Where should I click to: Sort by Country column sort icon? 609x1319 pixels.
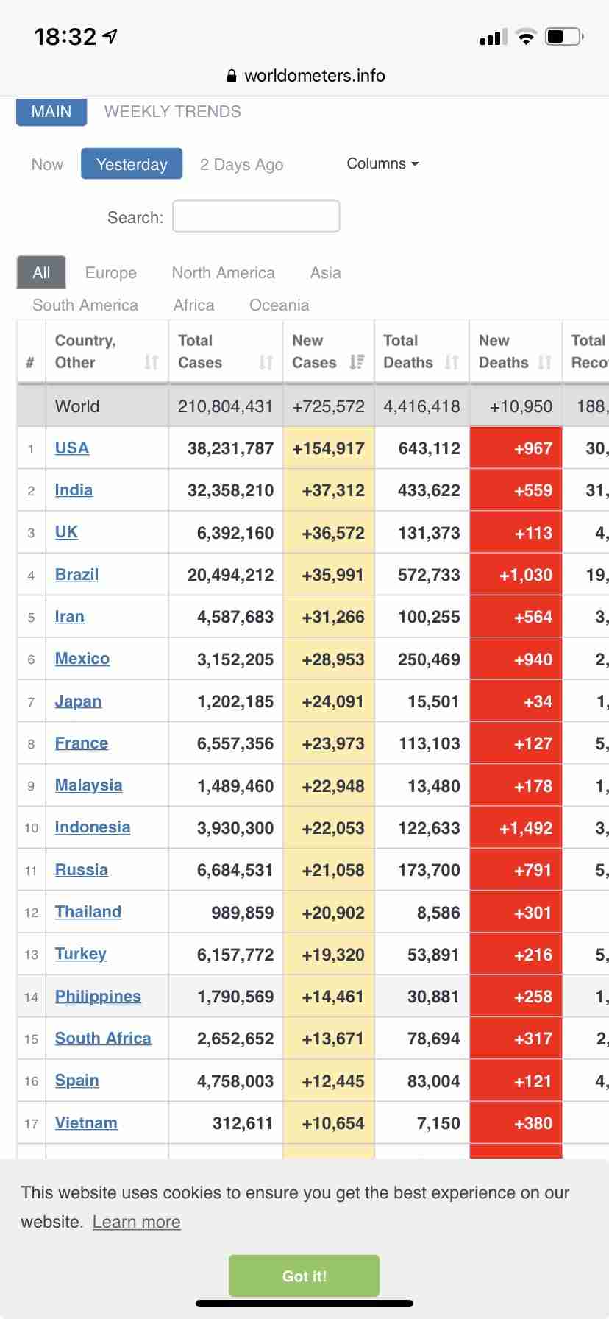point(152,362)
